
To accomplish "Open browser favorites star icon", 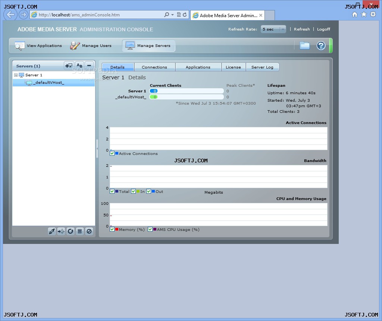I will 364,15.
